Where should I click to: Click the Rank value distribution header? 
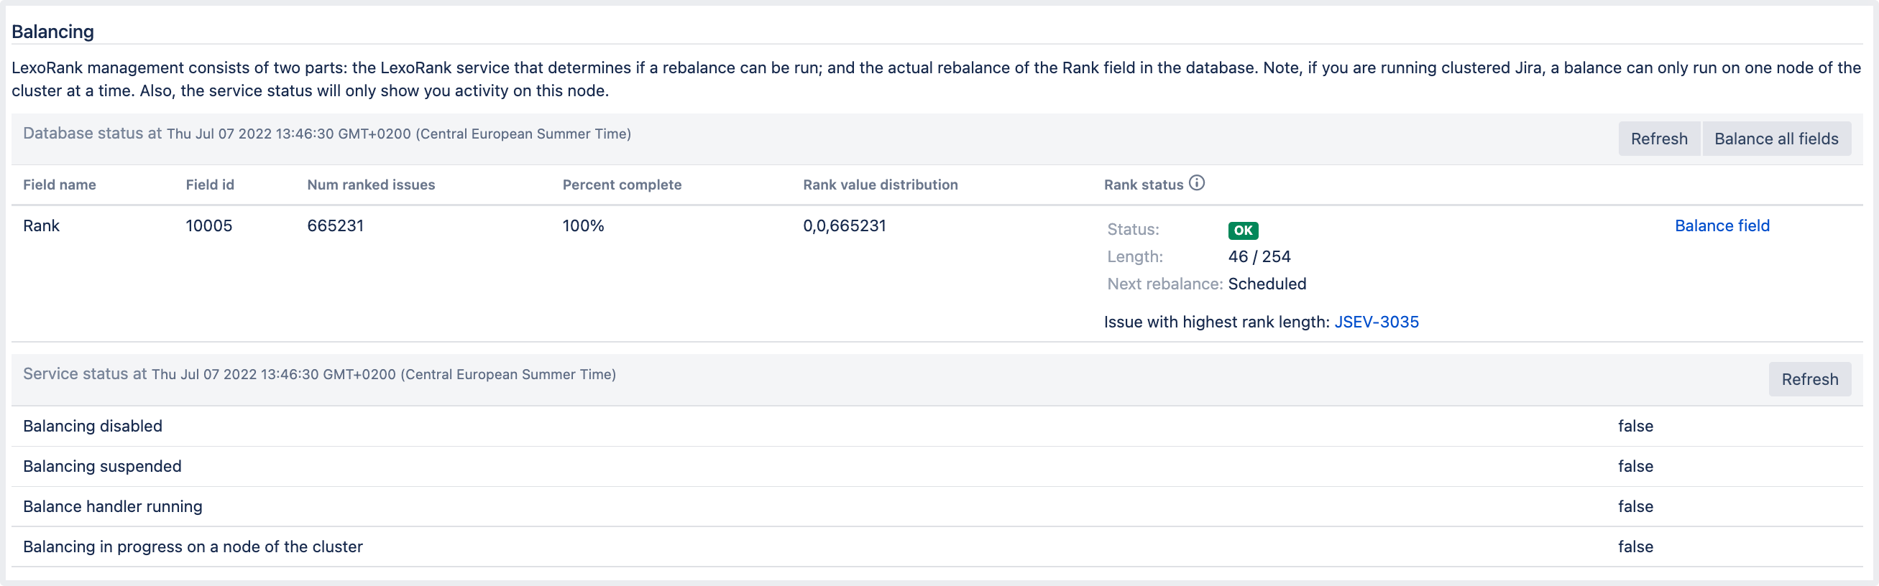point(880,185)
